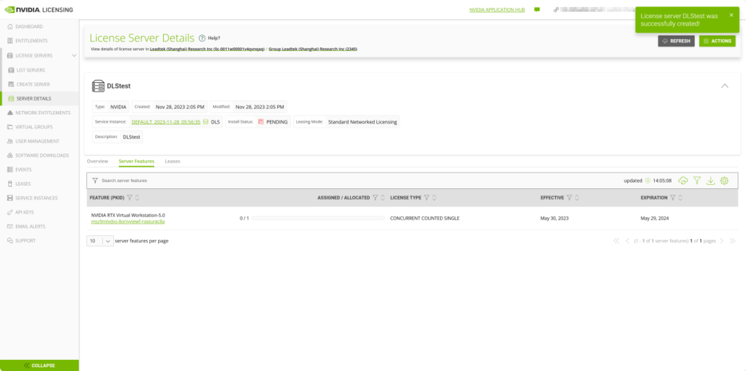Sort by Feature (PKID) column
The image size is (746, 371).
[x=137, y=198]
